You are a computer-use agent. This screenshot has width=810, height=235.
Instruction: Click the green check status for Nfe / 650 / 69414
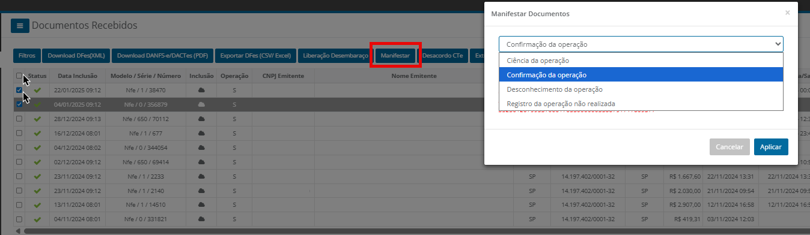point(37,162)
